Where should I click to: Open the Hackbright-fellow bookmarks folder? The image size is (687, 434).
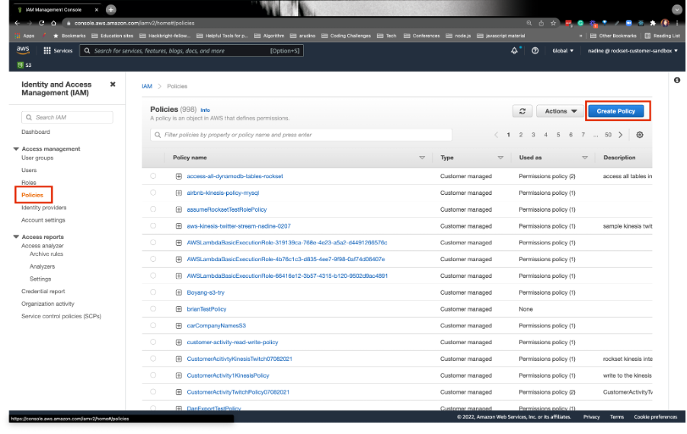click(165, 36)
